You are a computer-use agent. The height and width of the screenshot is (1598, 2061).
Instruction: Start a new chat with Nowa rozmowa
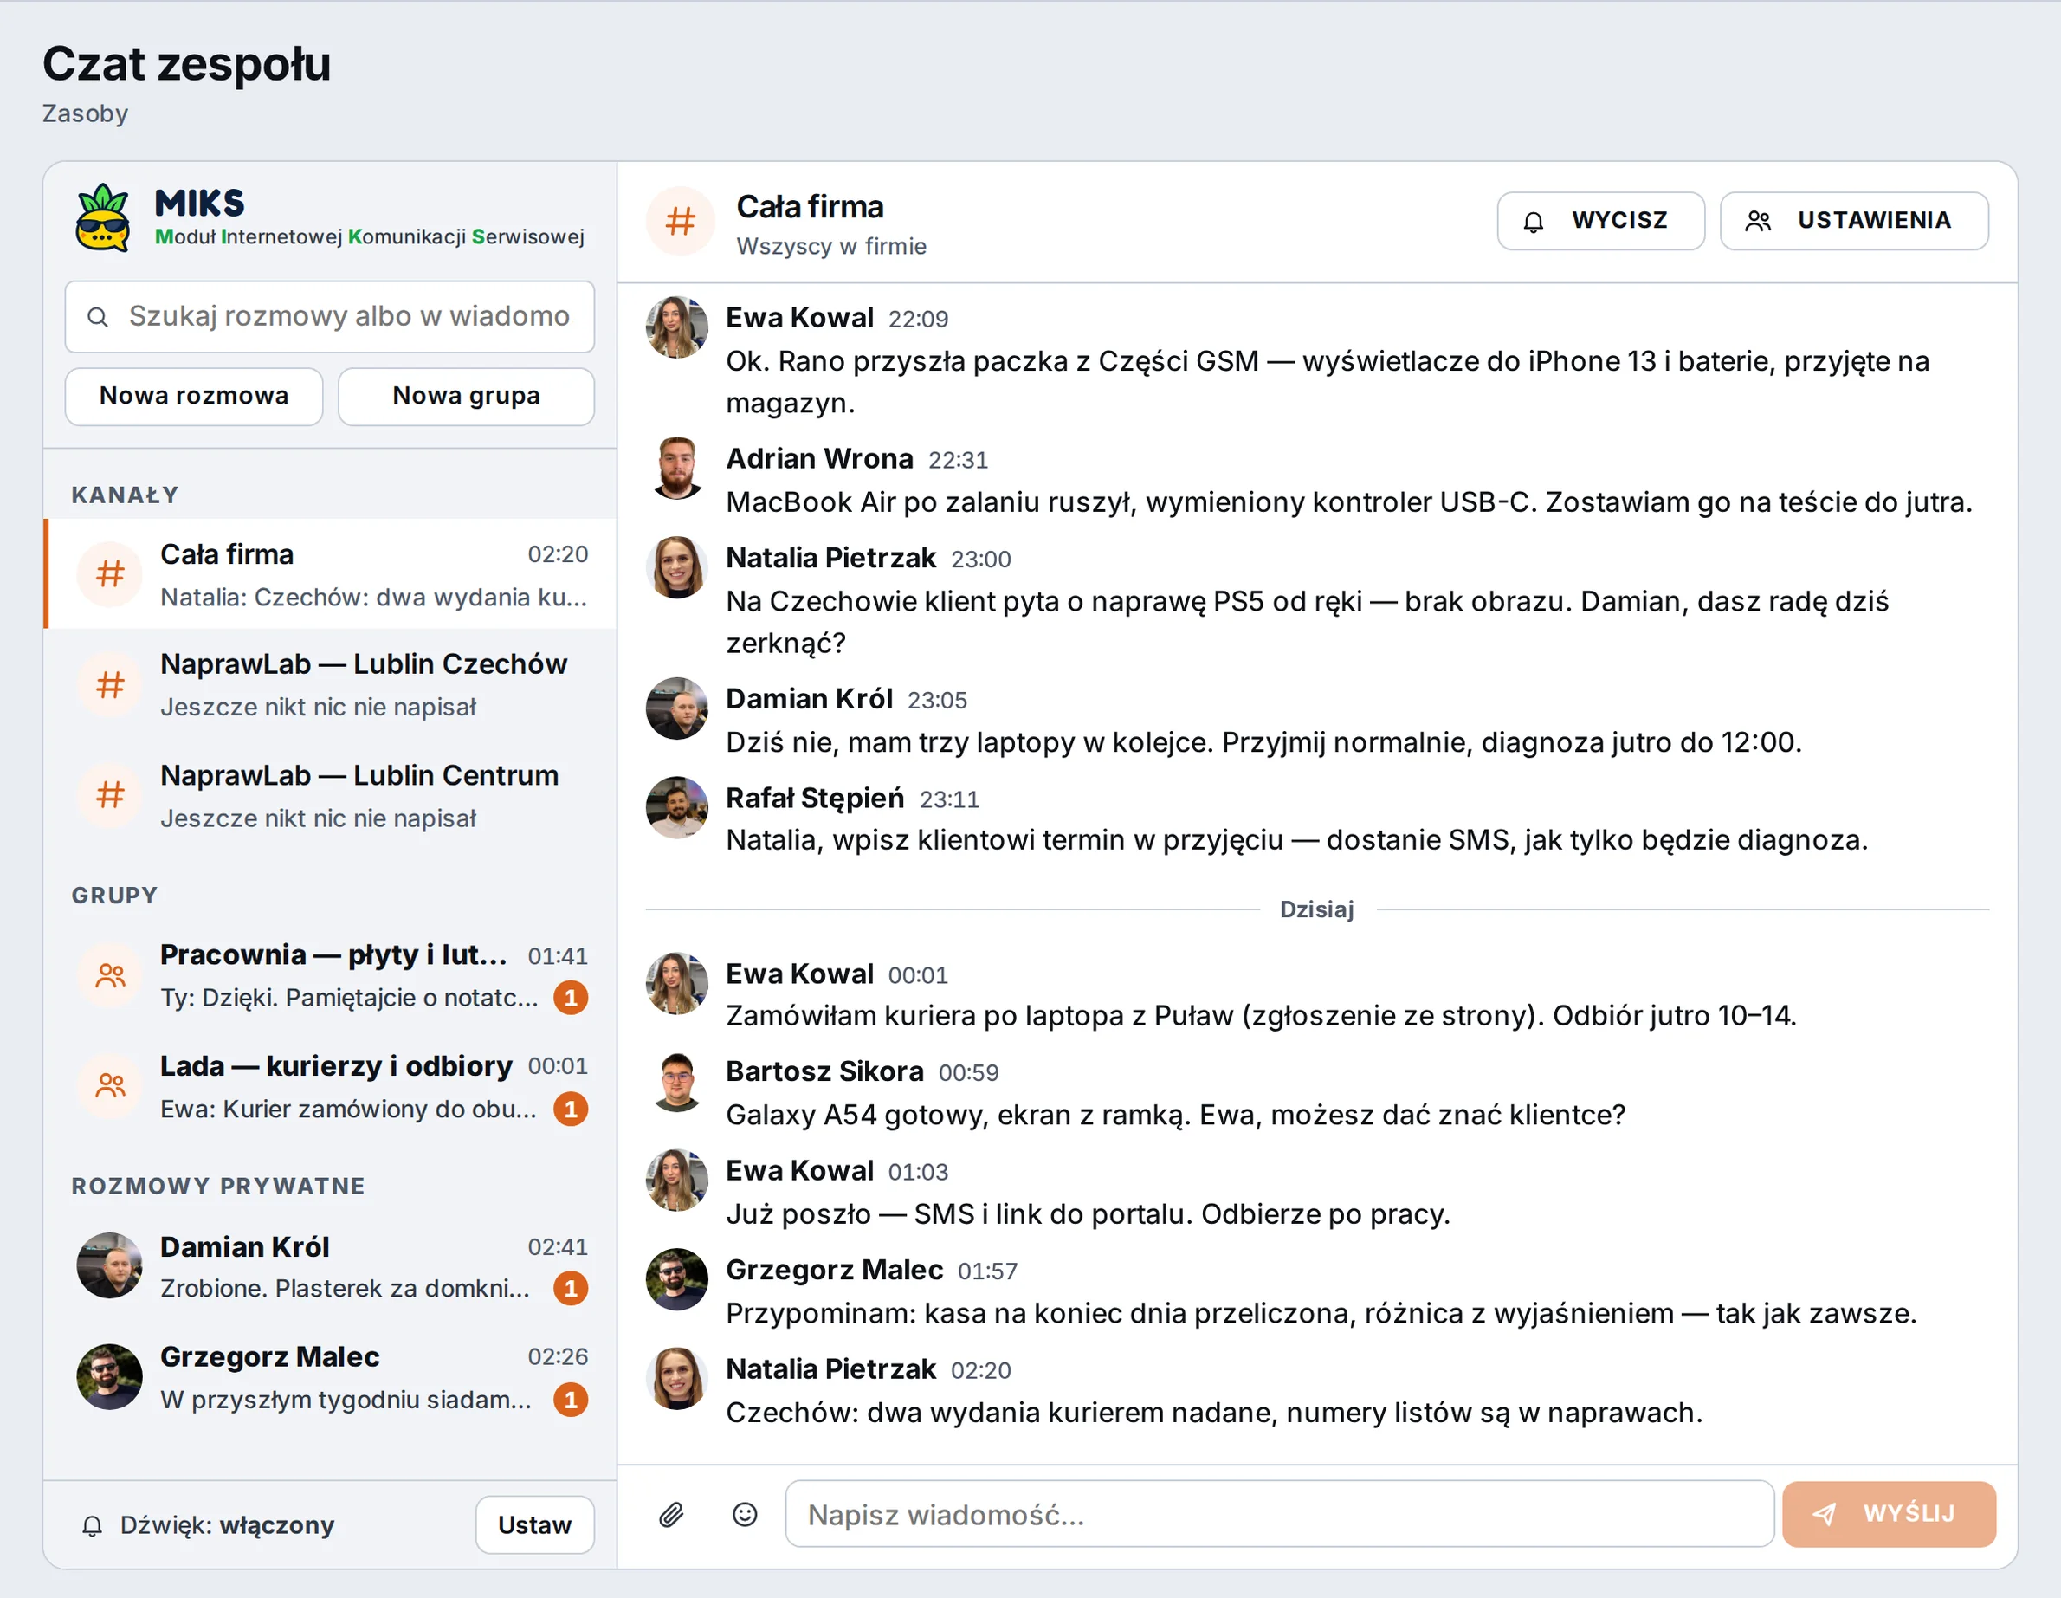click(194, 397)
